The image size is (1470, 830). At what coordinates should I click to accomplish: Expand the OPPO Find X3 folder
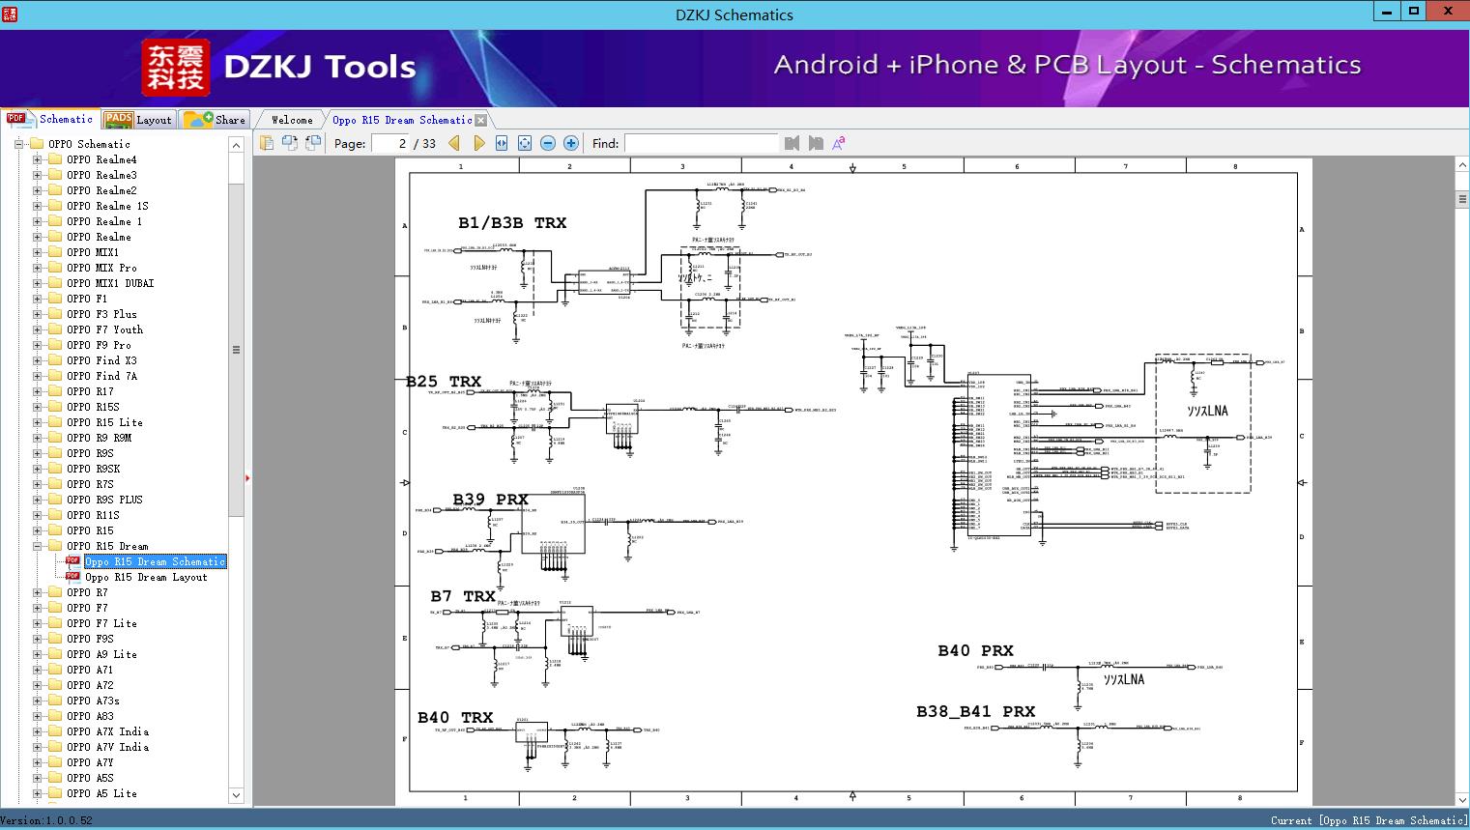pos(38,360)
